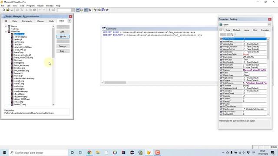Click the Modify Form toolbar icon
The height and width of the screenshot is (156, 278).
[x=53, y=10]
